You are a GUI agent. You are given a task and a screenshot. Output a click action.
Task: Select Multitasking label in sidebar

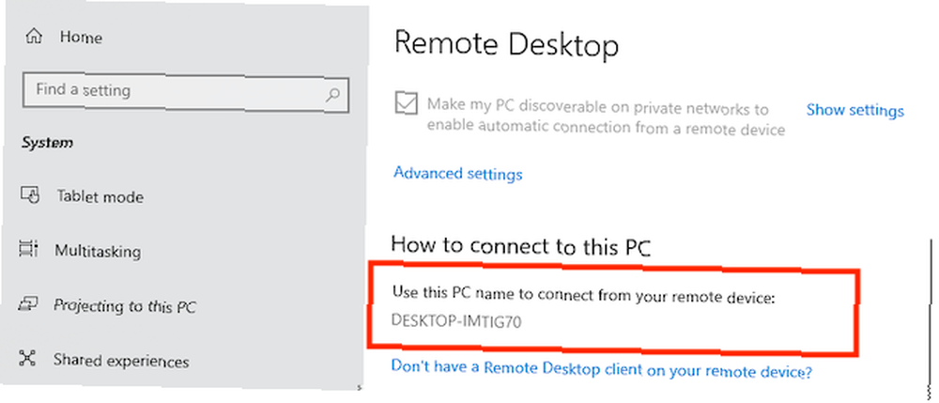click(98, 250)
